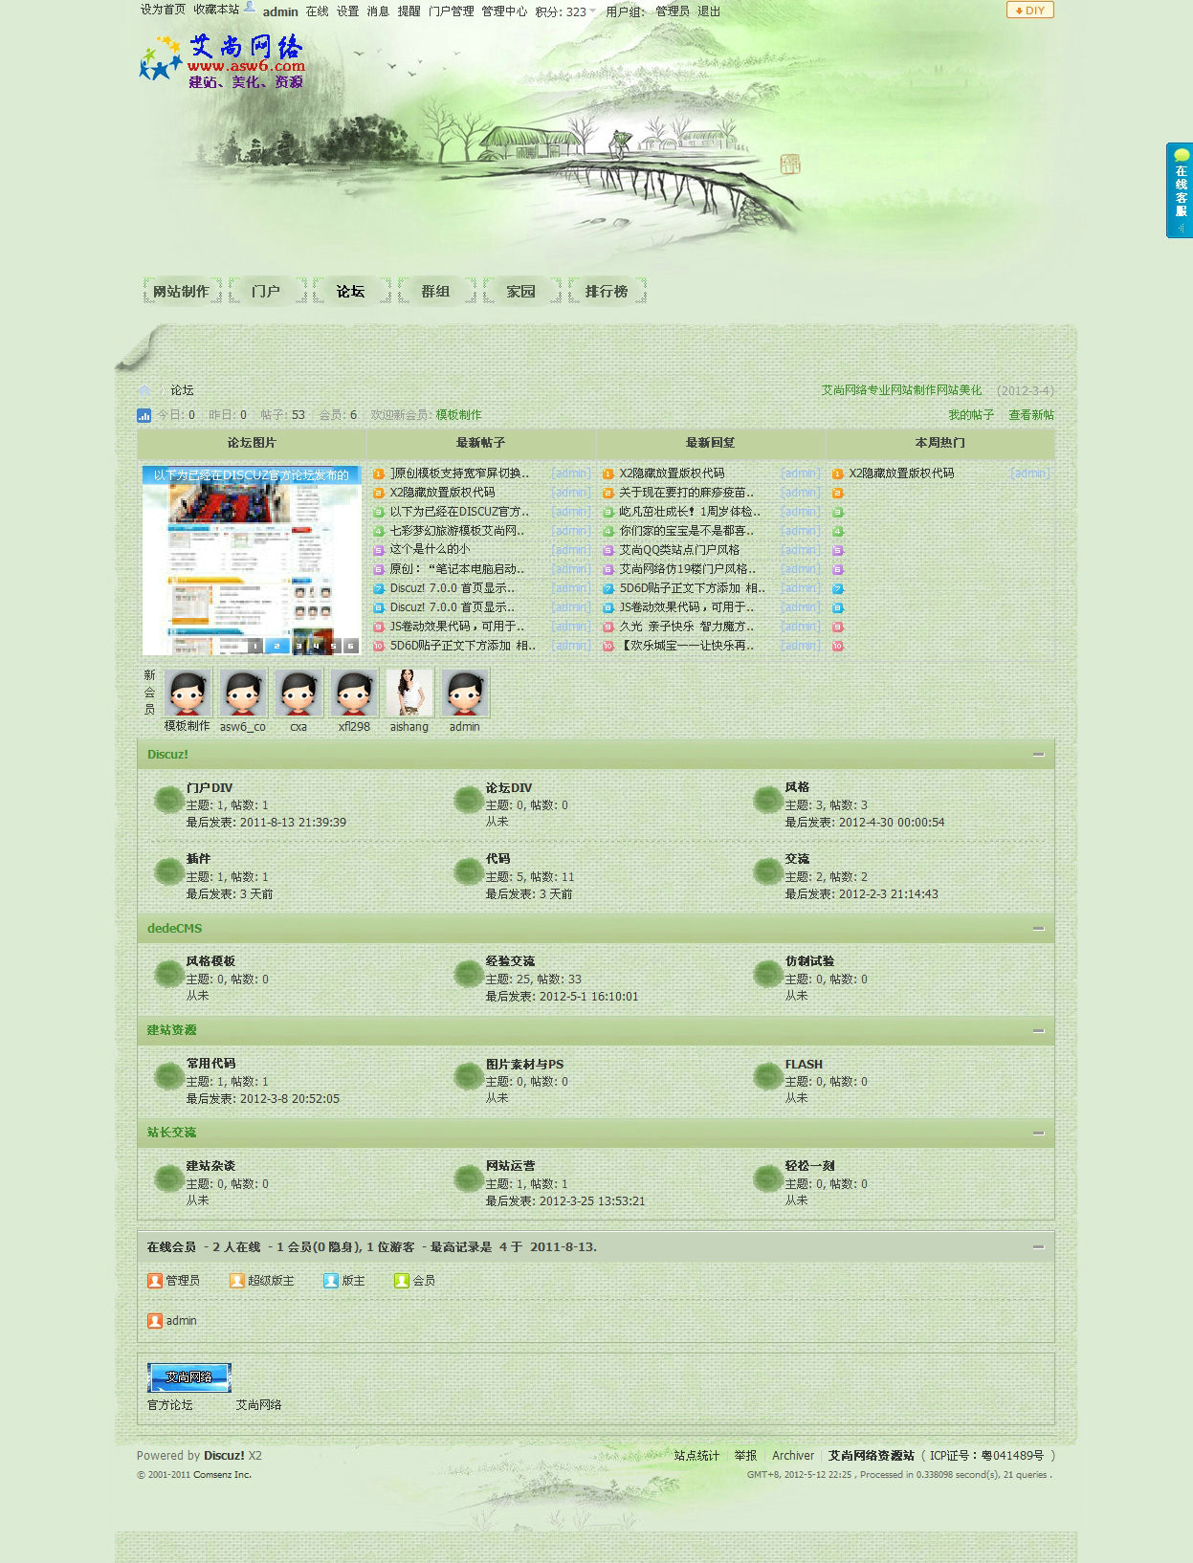Open the 门户管理 link

(x=452, y=11)
